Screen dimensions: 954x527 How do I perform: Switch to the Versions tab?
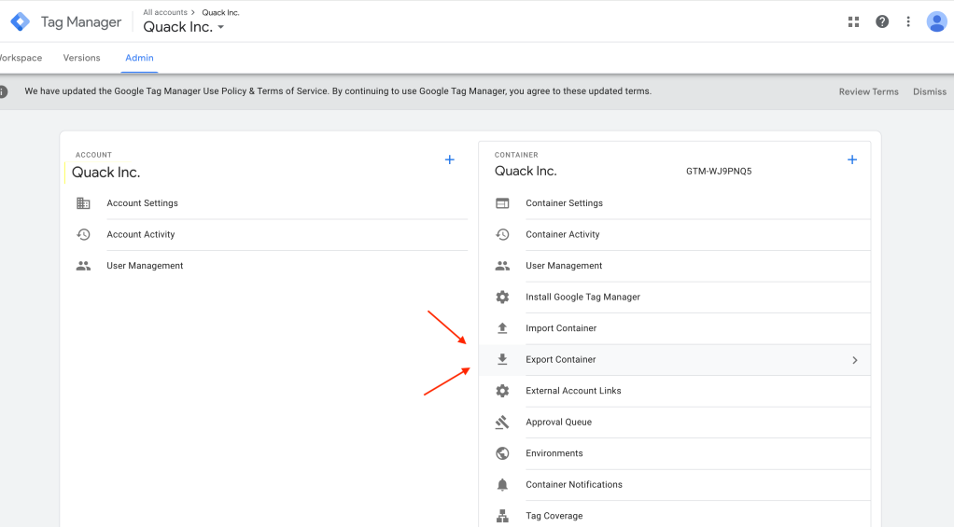[81, 58]
